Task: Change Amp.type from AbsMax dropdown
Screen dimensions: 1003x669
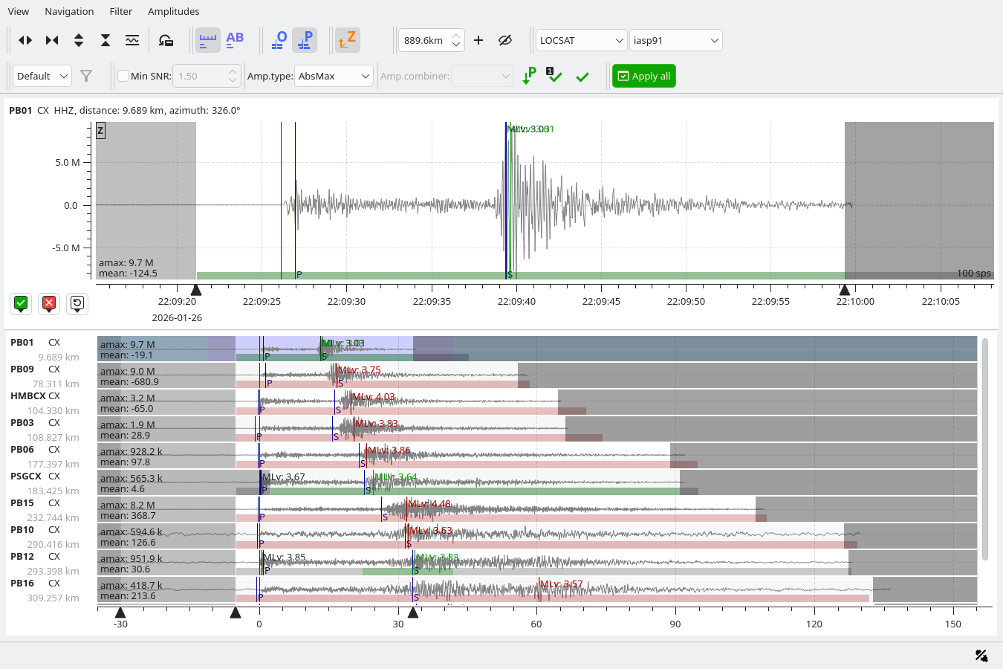Action: point(334,75)
